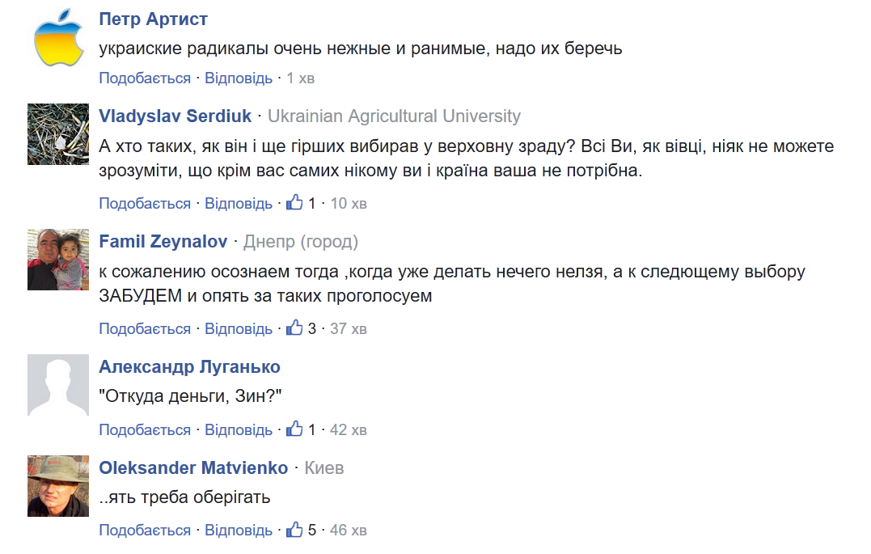Click like-count icon under Famil Zeynalov's comment
The width and height of the screenshot is (871, 554).
point(294,328)
